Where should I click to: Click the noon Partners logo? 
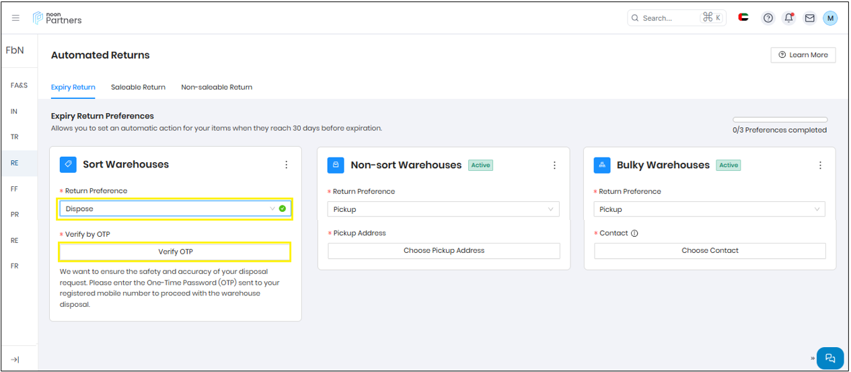click(58, 18)
